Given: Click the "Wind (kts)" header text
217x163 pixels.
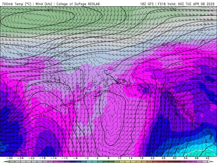Looking at the screenshot, I should coord(44,4).
